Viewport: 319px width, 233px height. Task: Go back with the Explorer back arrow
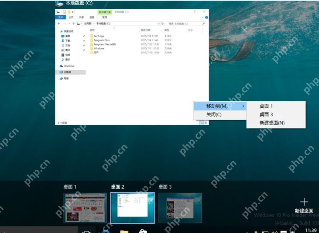pos(59,24)
